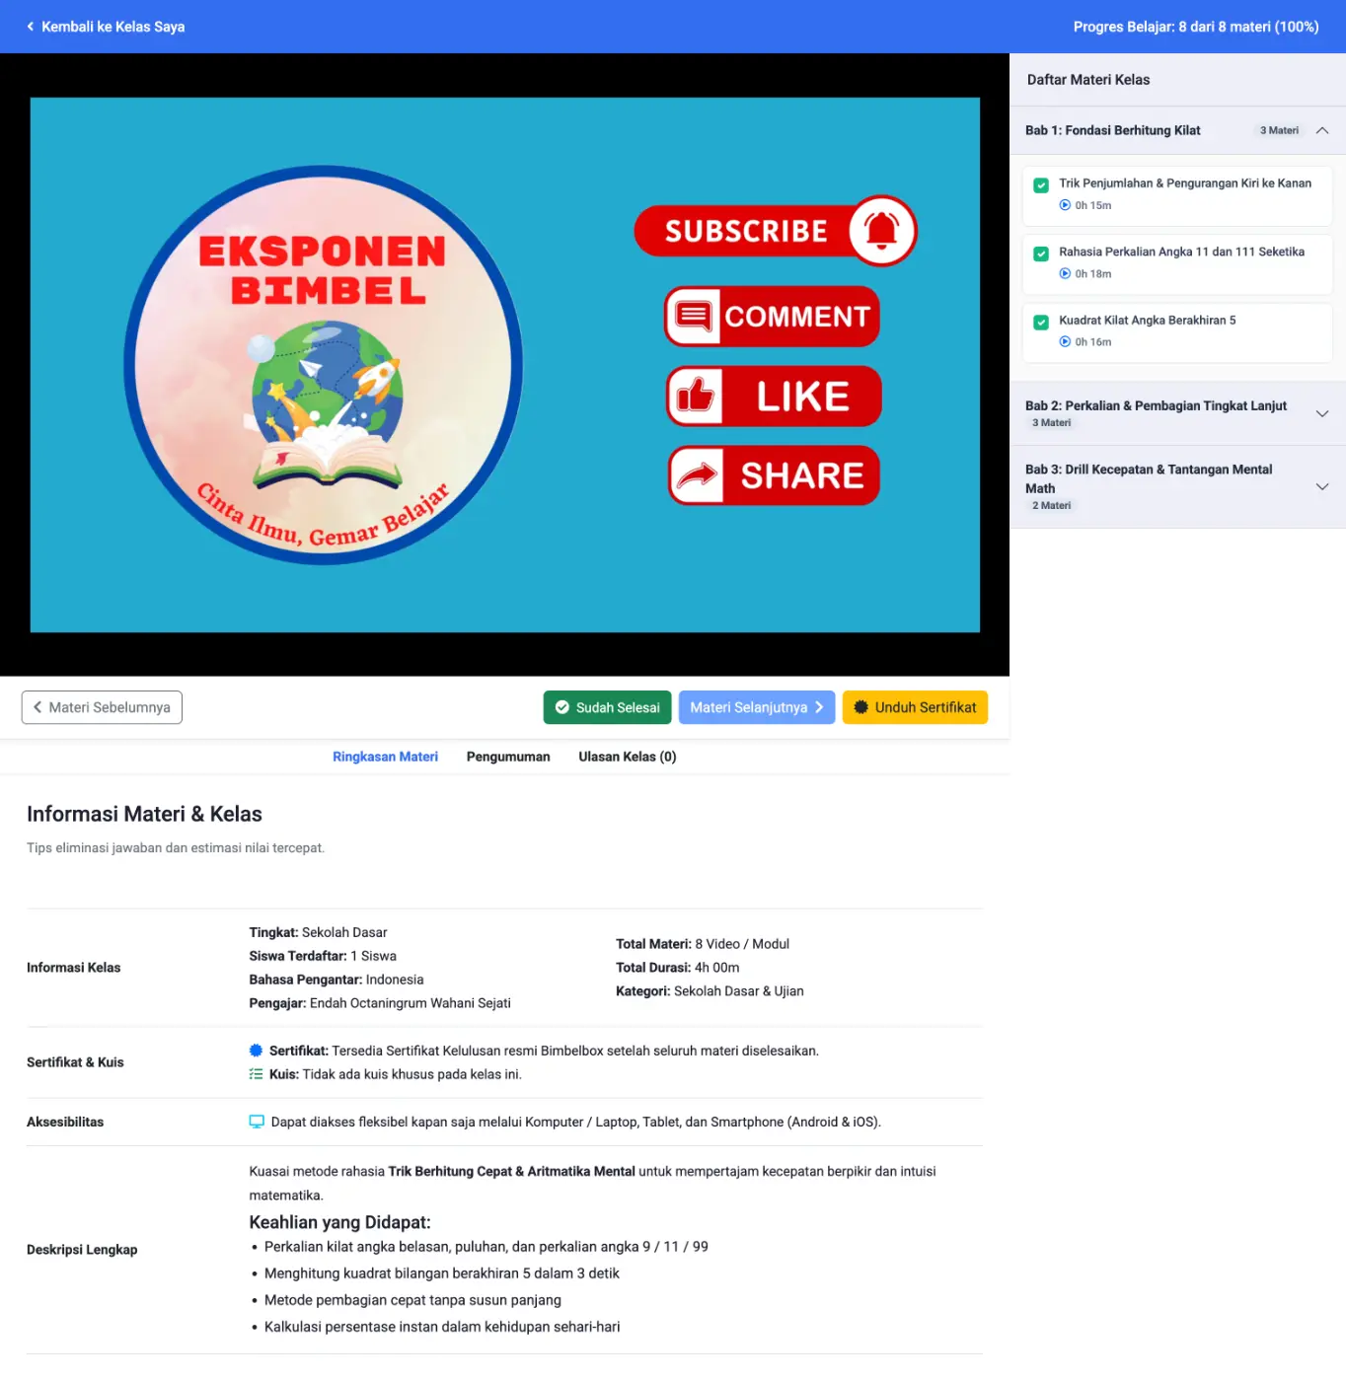
Task: Click the Bab 3: Drill Kecepatan & Tantangan title
Action: coord(1149,478)
